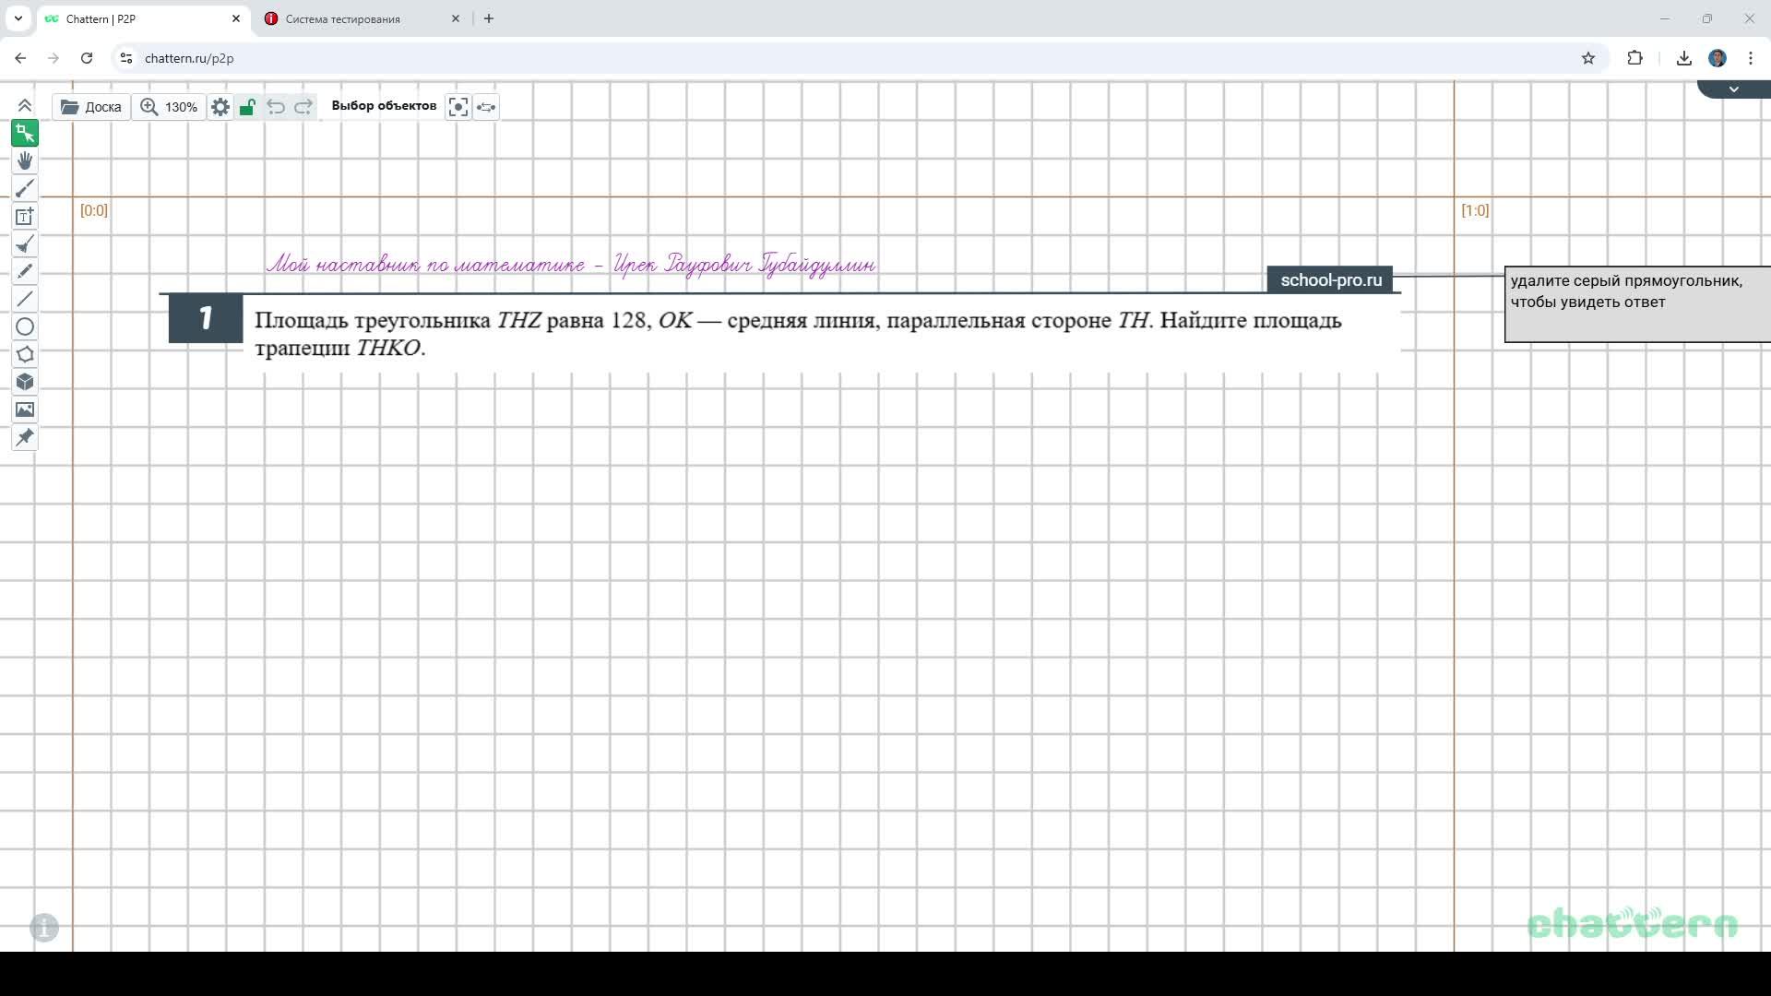
Task: Open the 130% zoom control
Action: (x=169, y=107)
